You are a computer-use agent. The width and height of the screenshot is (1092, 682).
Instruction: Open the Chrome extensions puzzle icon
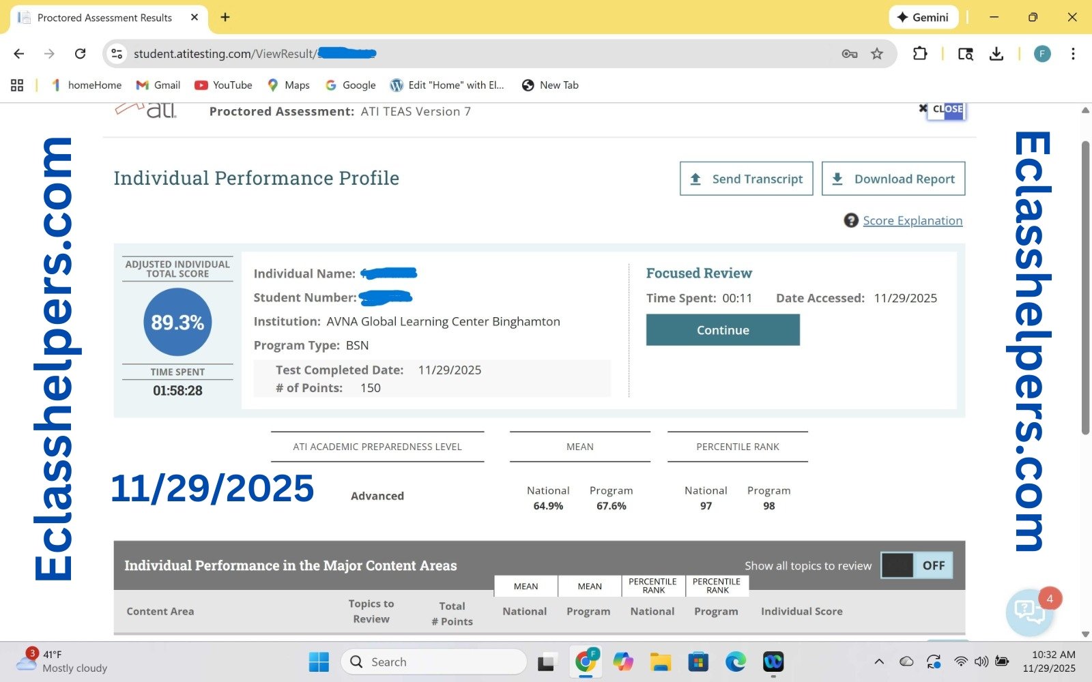pyautogui.click(x=920, y=54)
